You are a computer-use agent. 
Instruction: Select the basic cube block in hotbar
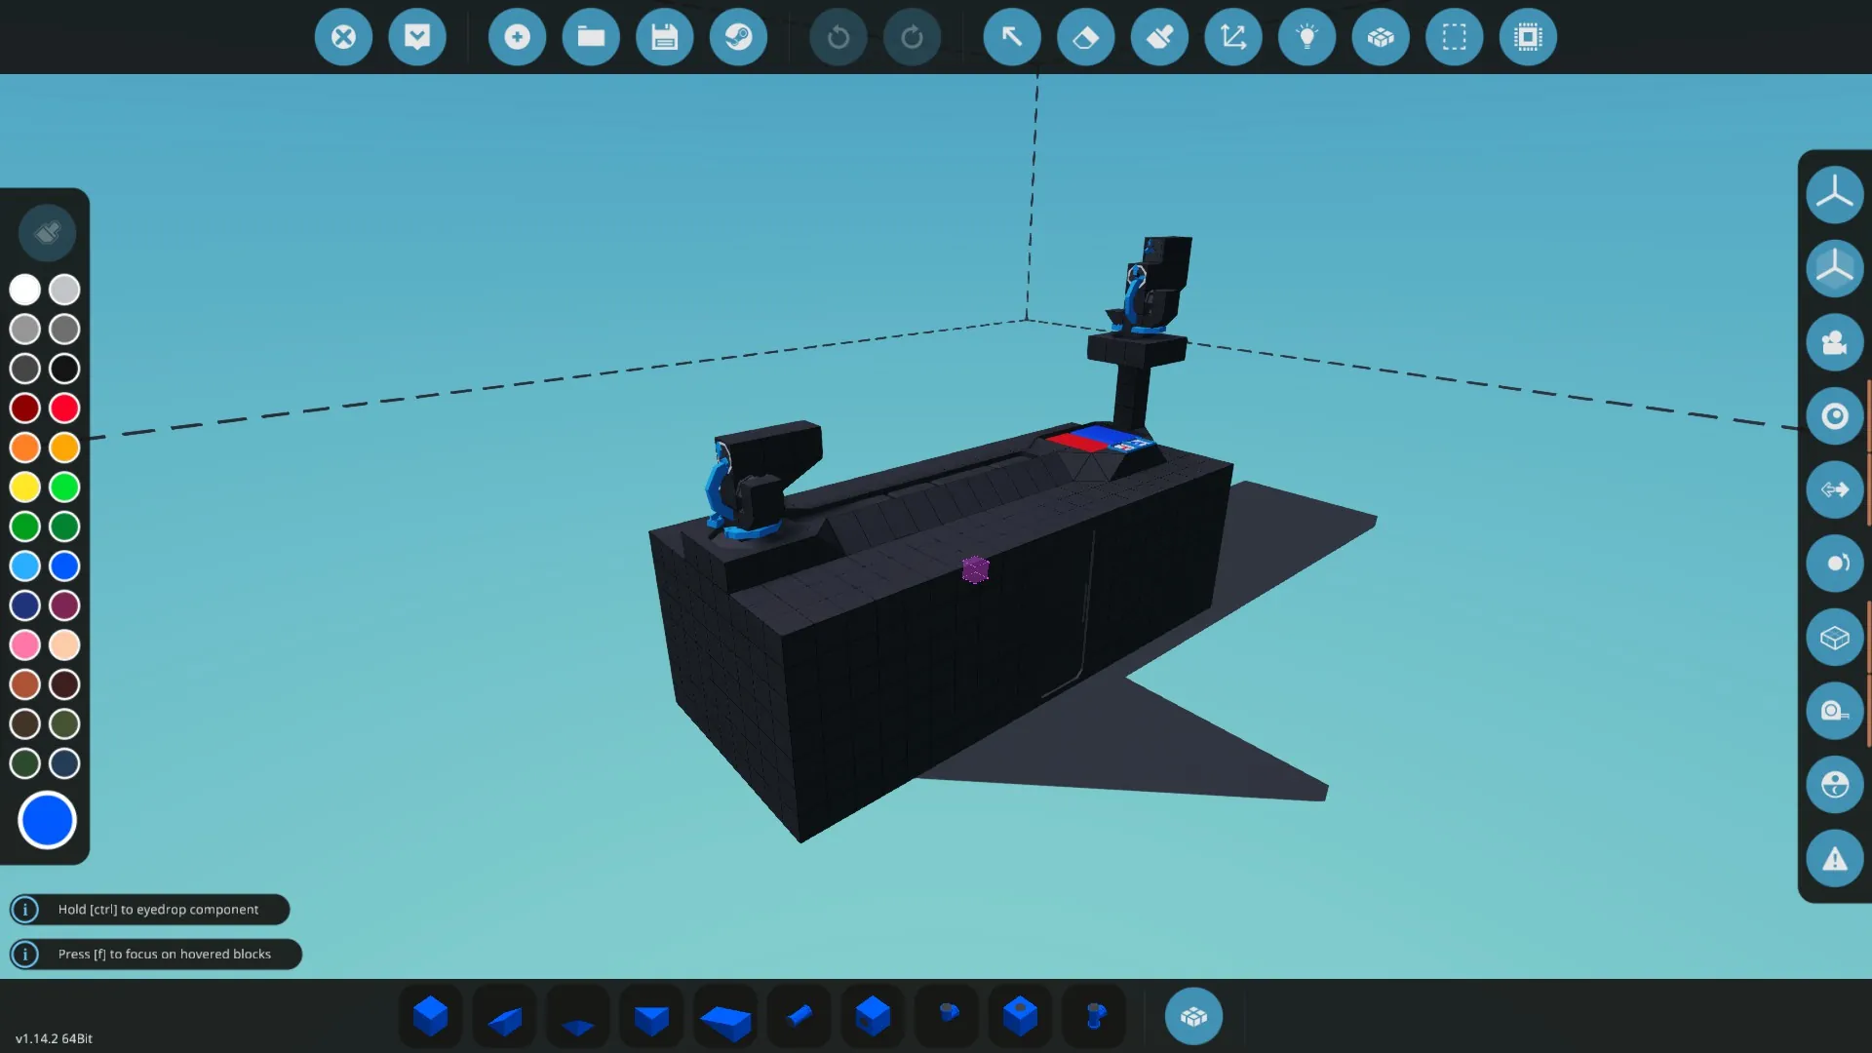coord(430,1016)
